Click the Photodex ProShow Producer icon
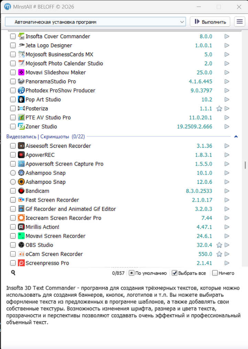Image resolution: width=248 pixels, height=349 pixels. pyautogui.click(x=21, y=90)
